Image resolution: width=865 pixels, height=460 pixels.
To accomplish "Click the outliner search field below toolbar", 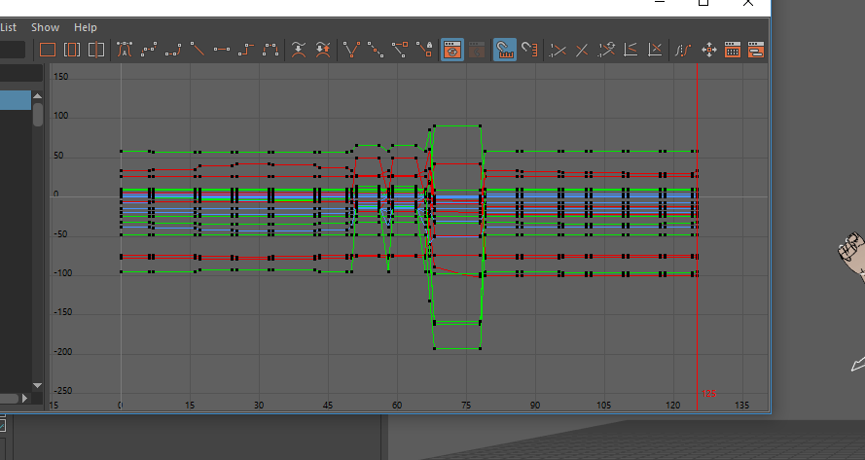I will 21,73.
